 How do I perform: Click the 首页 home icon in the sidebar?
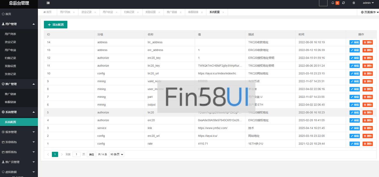pos(3,14)
